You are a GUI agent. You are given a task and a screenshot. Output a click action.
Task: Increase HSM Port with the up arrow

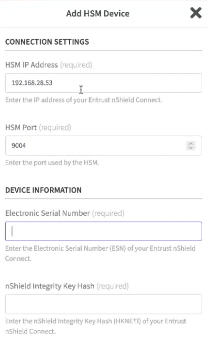point(191,144)
